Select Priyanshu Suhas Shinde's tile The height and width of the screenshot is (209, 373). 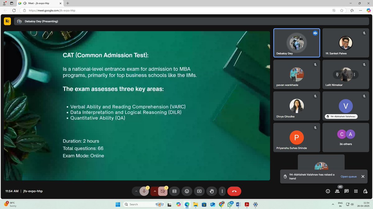point(297,137)
